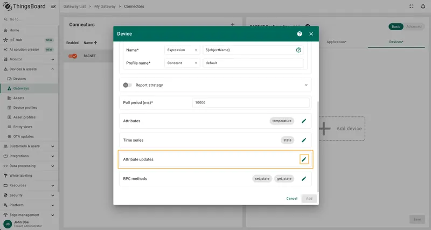The width and height of the screenshot is (431, 230).
Task: Open help for Name expression field
Action: click(x=298, y=50)
